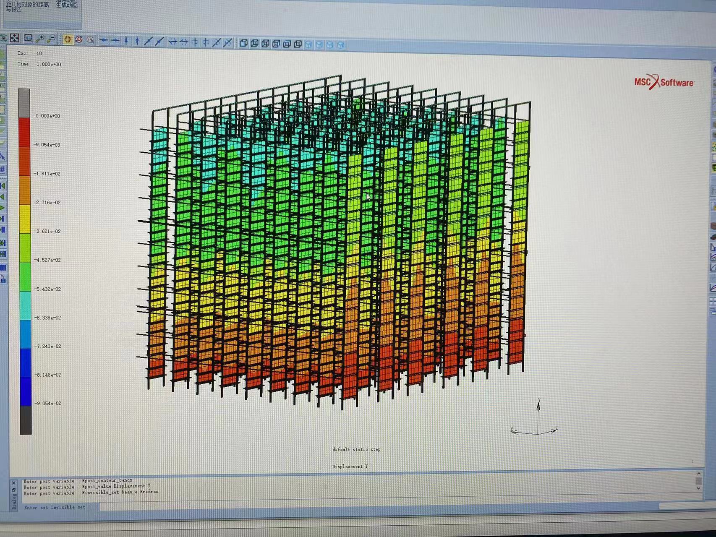Click the up arrow of dialog scrollbar
The image size is (716, 537).
coord(698,474)
